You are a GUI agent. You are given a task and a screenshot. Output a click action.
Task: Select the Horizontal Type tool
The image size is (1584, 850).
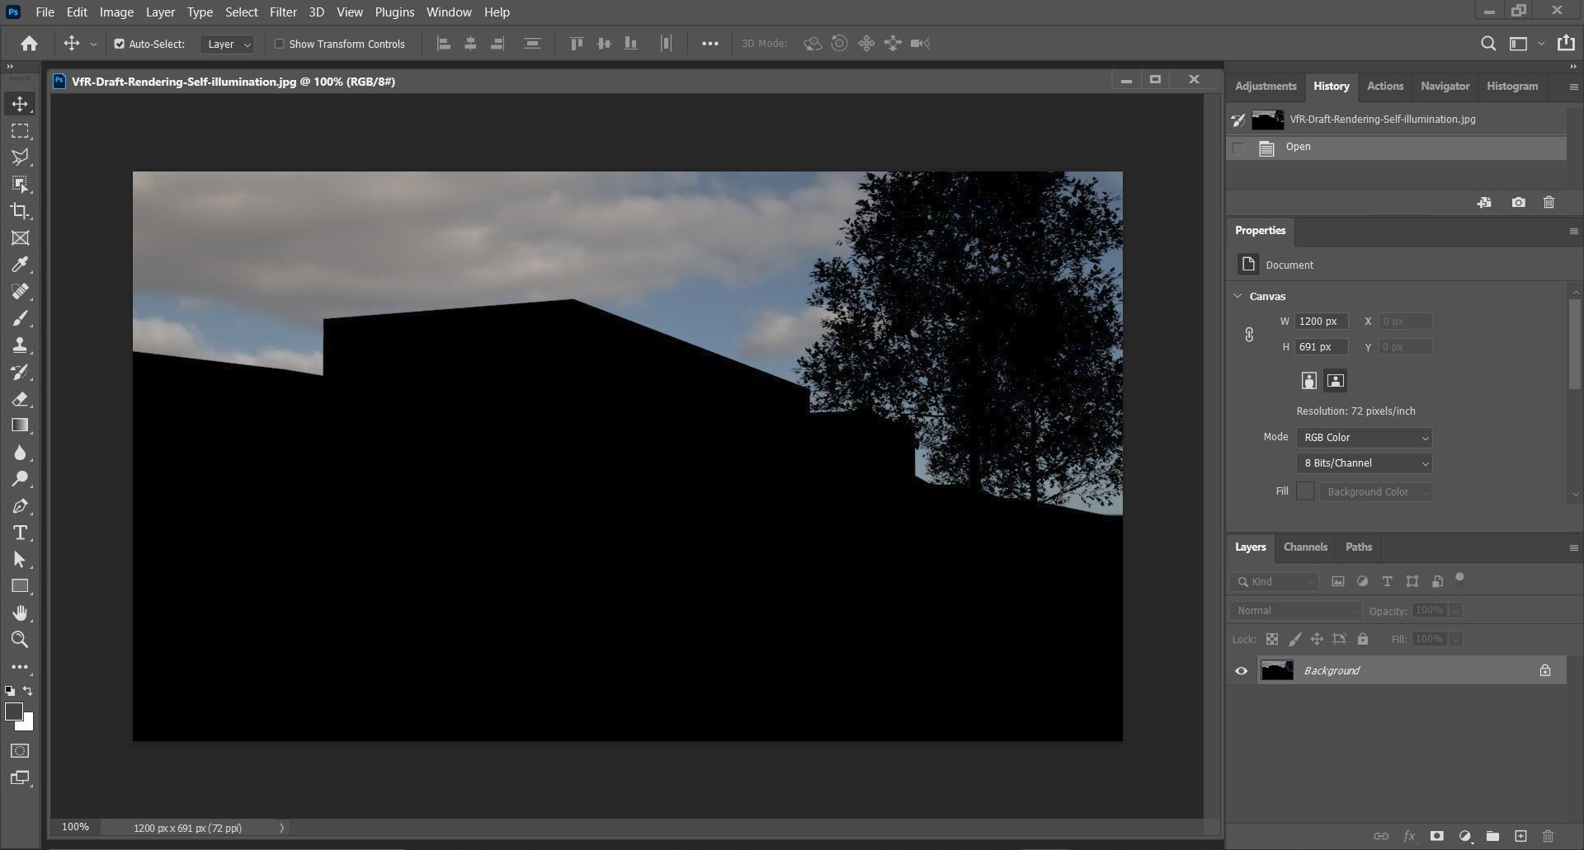click(20, 533)
